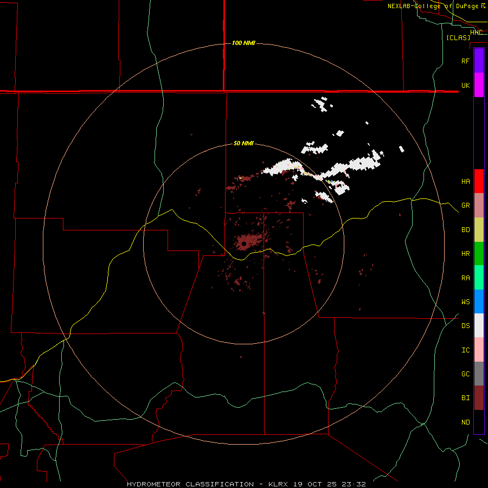
Task: Click the radar site center black dot
Action: tap(244, 243)
